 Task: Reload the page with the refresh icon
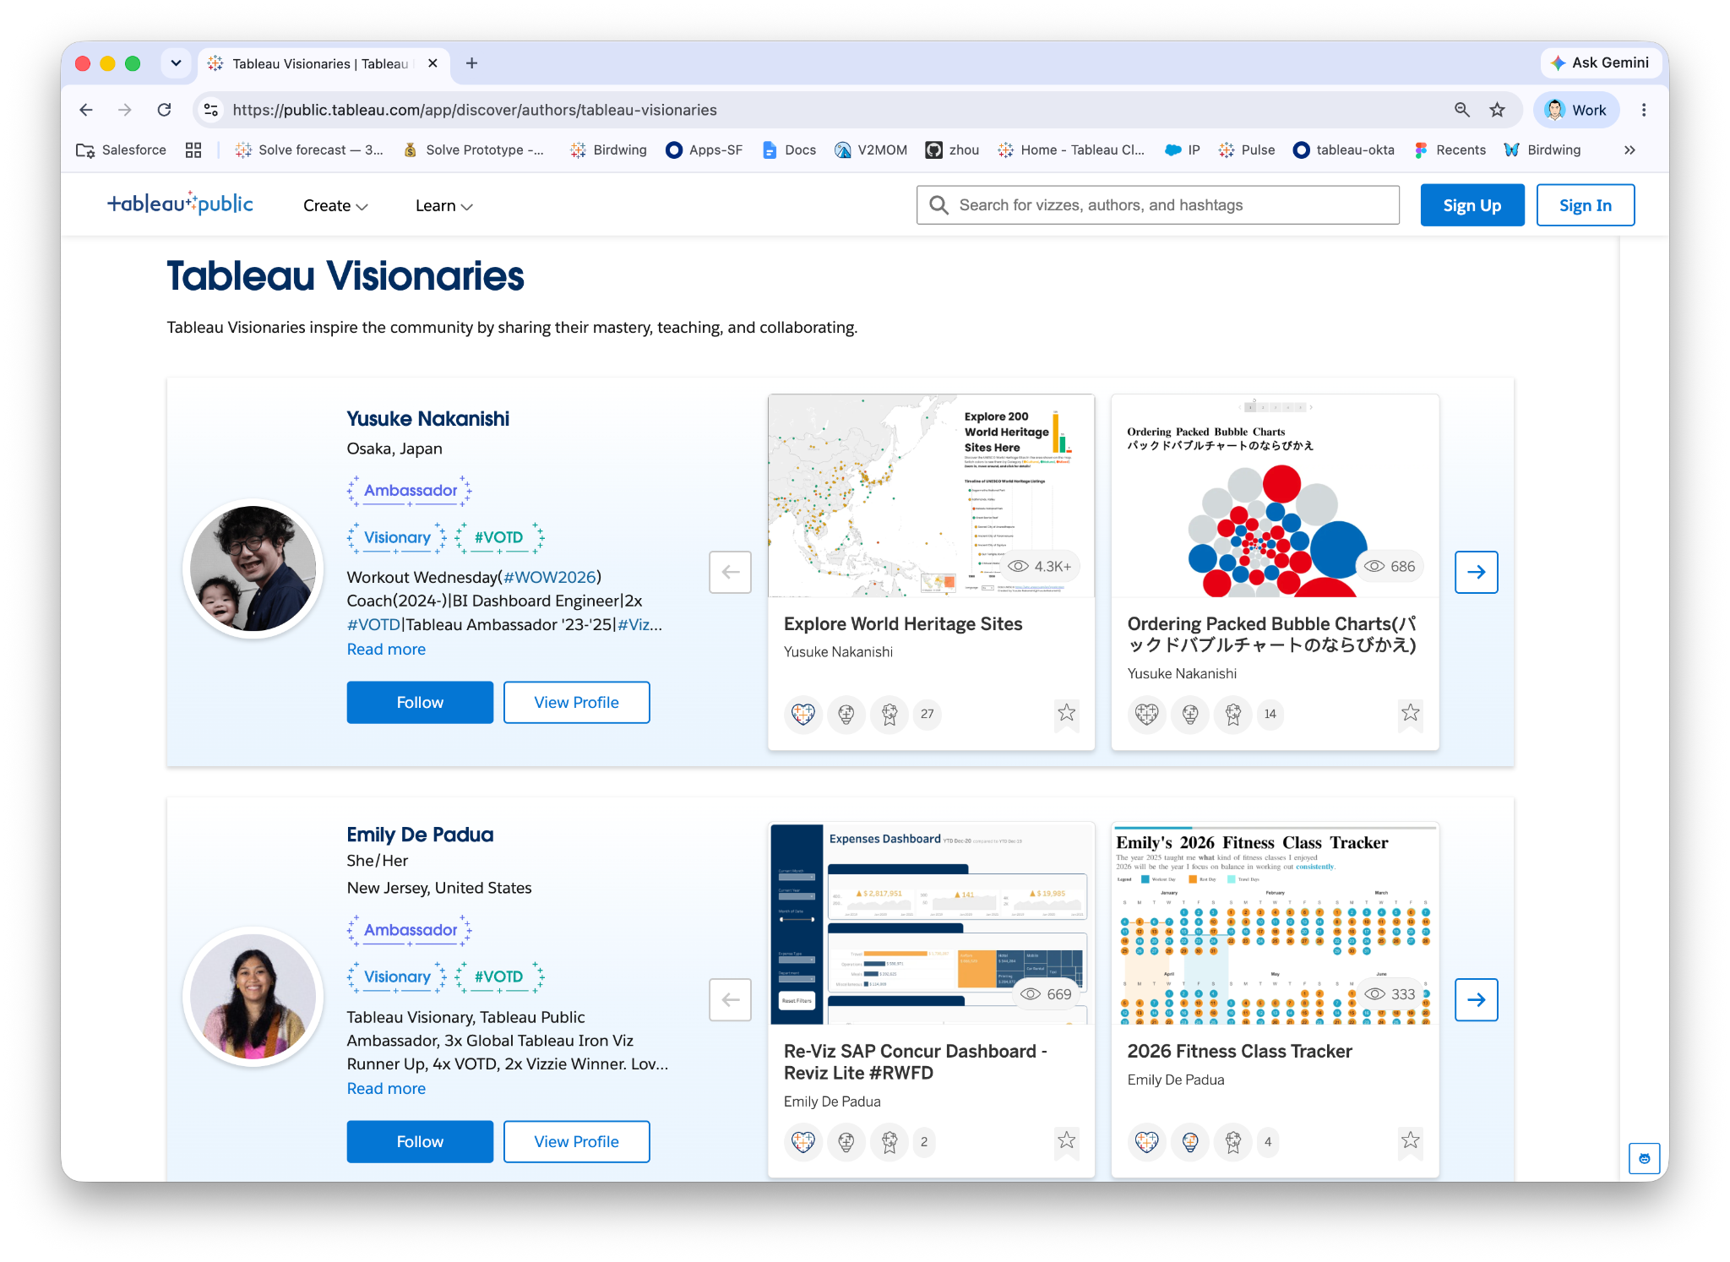[165, 110]
